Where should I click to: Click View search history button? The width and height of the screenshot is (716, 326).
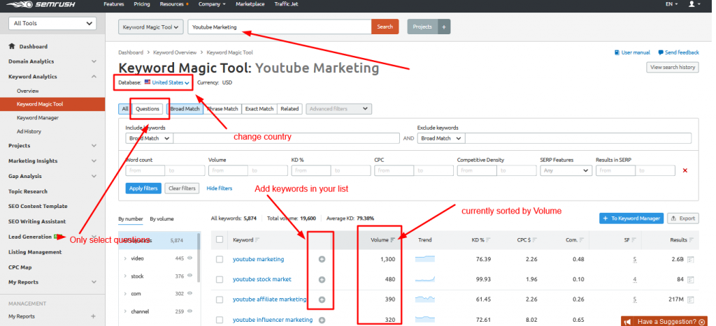pyautogui.click(x=672, y=67)
